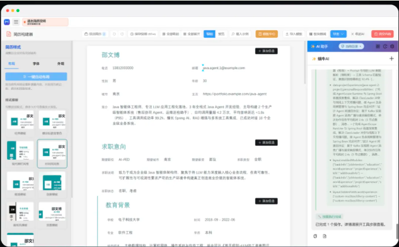This screenshot has height=247, width=399.
Task: Click the major value 软件工程
Action: click(x=125, y=233)
